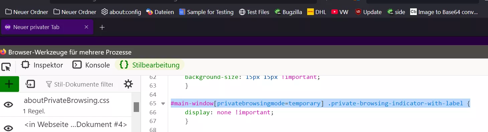Switch to the Konsole tab

[x=92, y=65]
